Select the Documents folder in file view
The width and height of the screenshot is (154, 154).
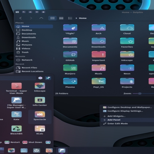[x=70, y=41]
